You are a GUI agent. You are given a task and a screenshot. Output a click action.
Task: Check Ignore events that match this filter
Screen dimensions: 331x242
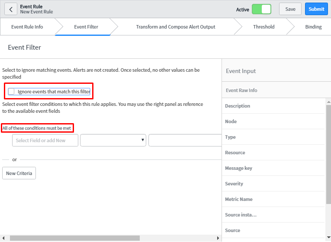coord(12,92)
